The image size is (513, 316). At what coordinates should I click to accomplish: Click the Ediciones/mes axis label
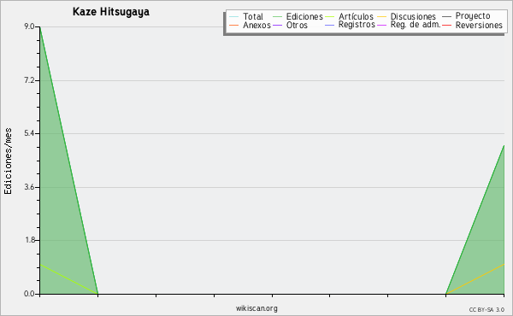(x=8, y=161)
